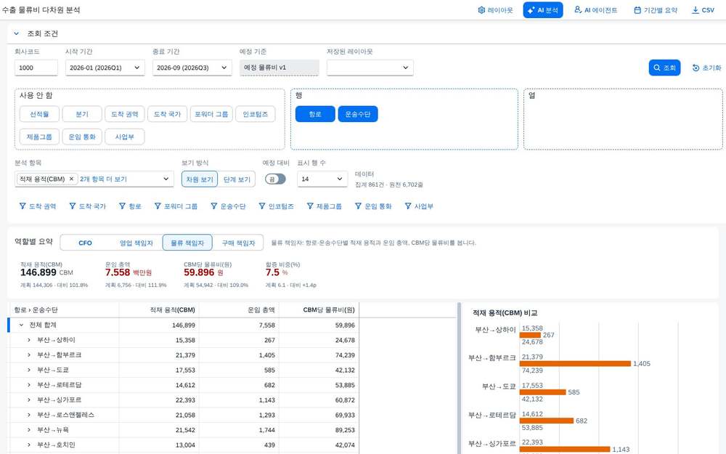The image size is (726, 454).
Task: Toggle the 예정 대비 switch
Action: pos(275,179)
